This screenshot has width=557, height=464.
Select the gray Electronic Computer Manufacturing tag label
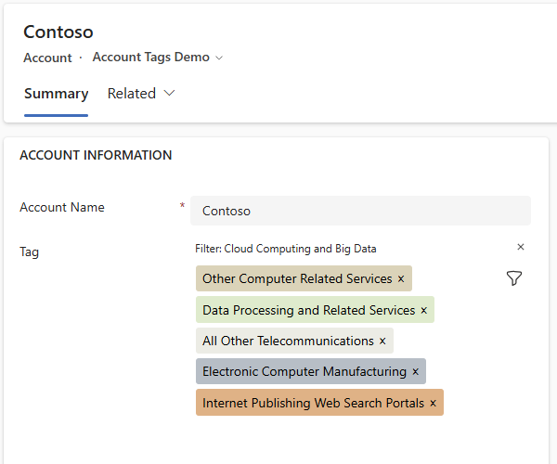304,372
